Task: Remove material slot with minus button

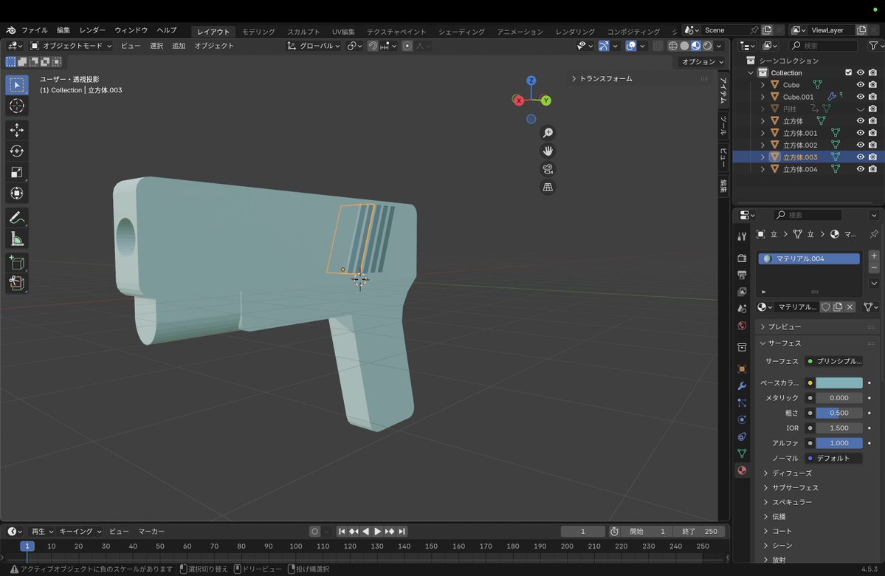Action: click(x=874, y=267)
